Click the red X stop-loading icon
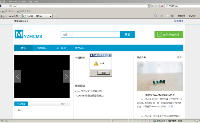This screenshot has height=123, width=200. coord(162,6)
